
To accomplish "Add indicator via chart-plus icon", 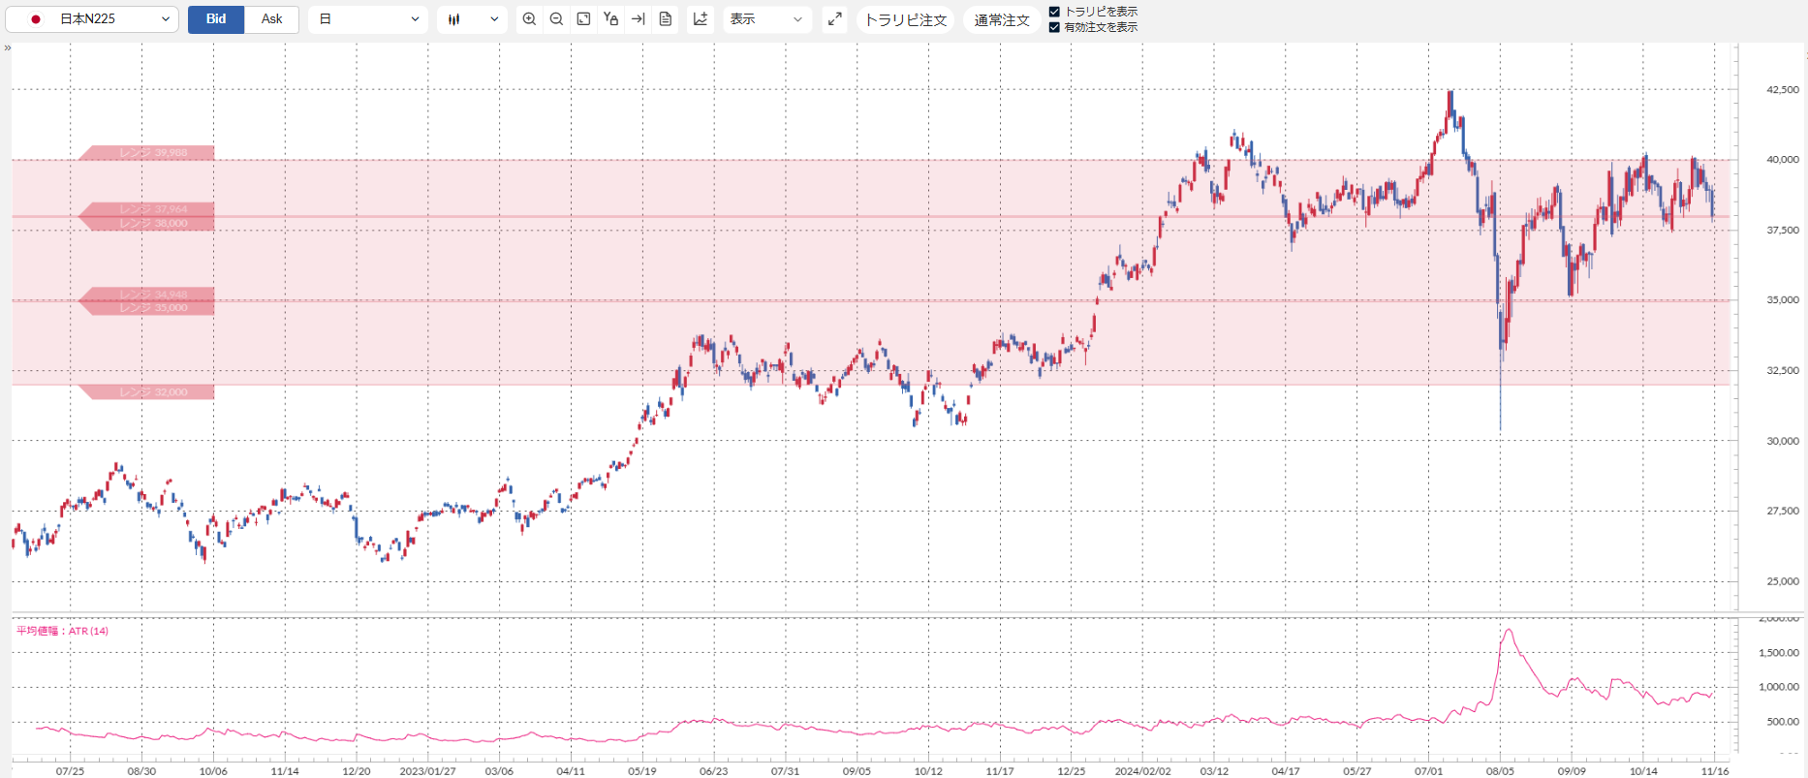I will tap(701, 19).
